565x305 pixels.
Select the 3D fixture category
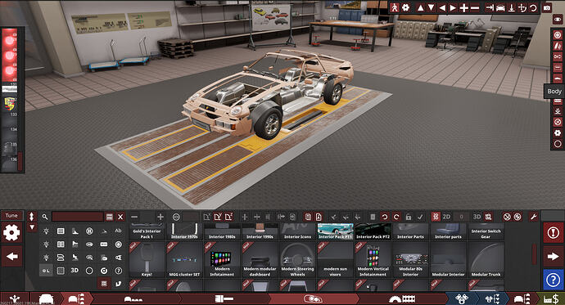[75, 270]
